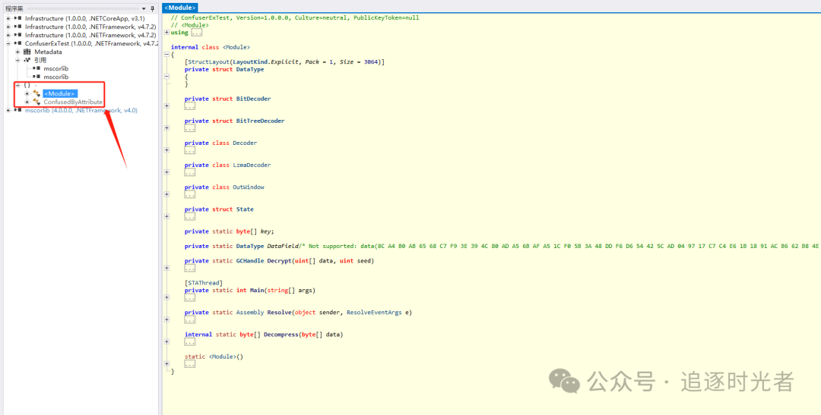
Task: Click the blue mscorlib assembly icon
Action: point(17,110)
